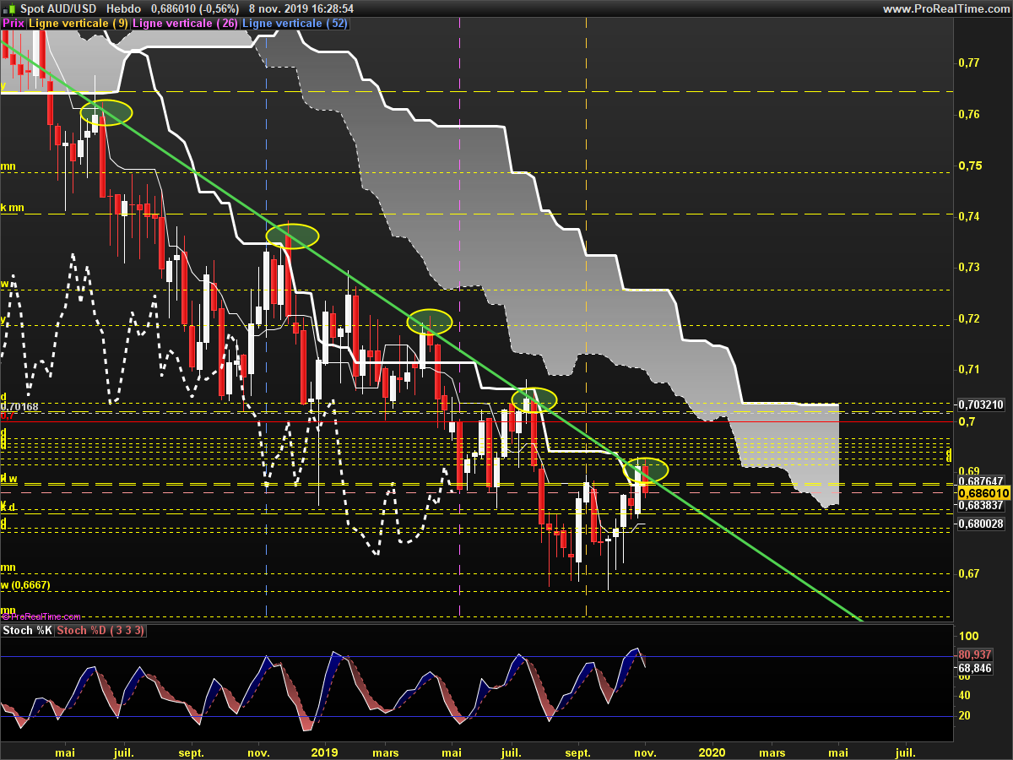
Task: Open the Prix indicator label
Action: (x=14, y=23)
